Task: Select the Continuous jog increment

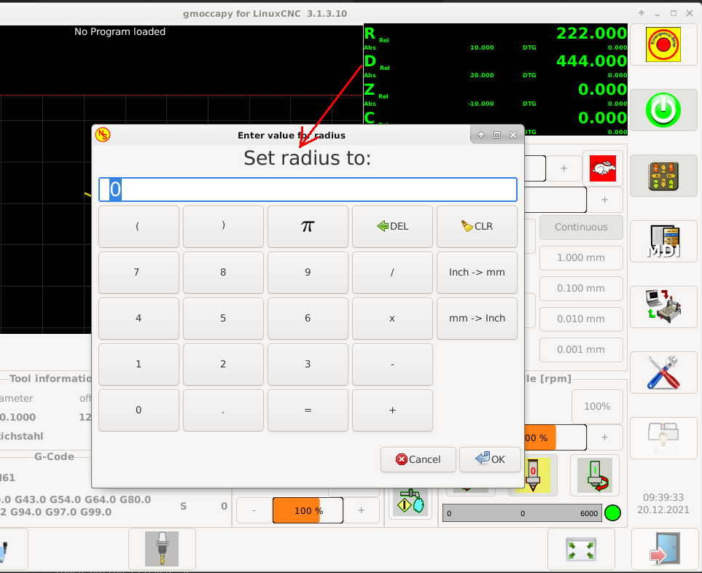Action: 581,227
